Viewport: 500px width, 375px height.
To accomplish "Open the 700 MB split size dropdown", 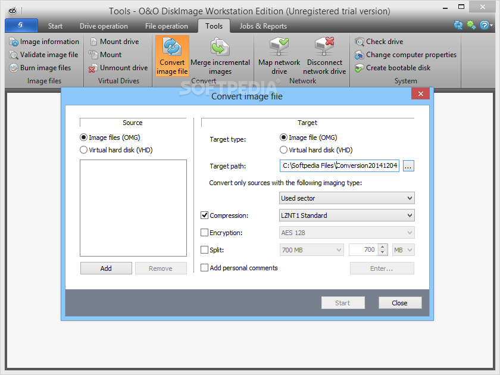I will click(x=311, y=249).
